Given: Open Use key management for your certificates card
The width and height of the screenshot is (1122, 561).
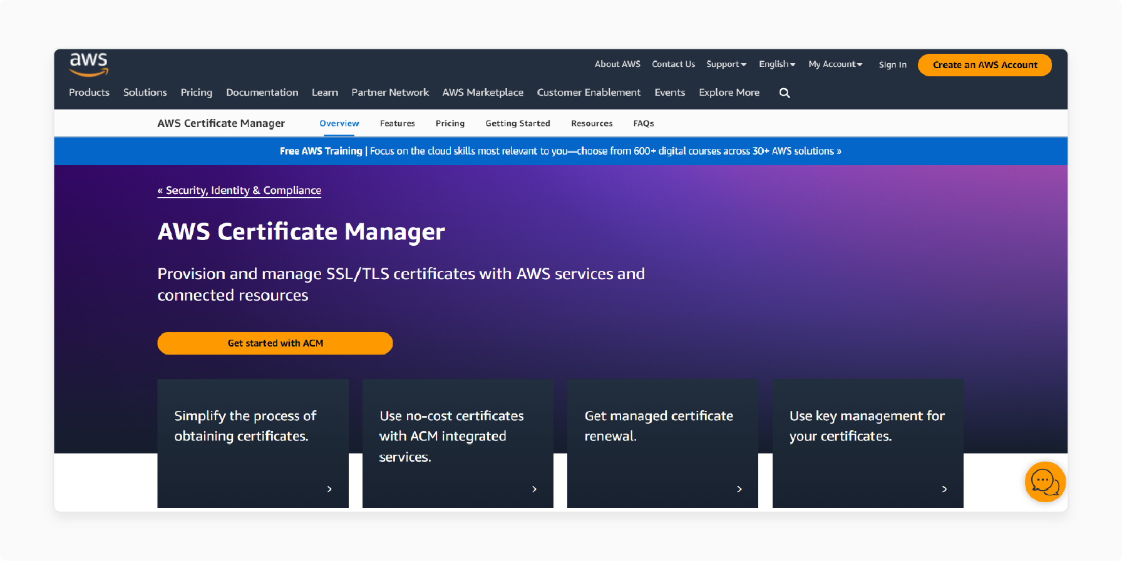Looking at the screenshot, I should (x=868, y=443).
